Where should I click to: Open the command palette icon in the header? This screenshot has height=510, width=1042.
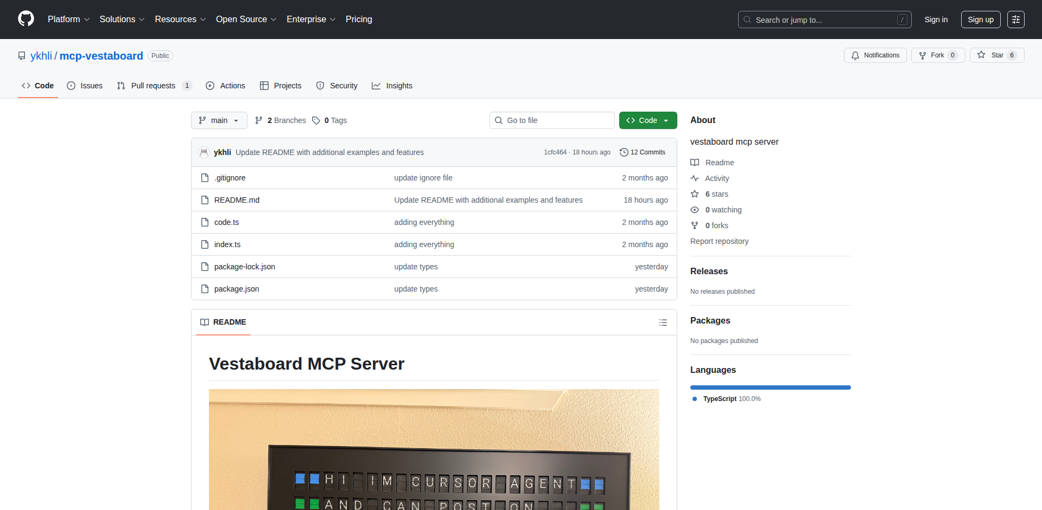[1015, 20]
